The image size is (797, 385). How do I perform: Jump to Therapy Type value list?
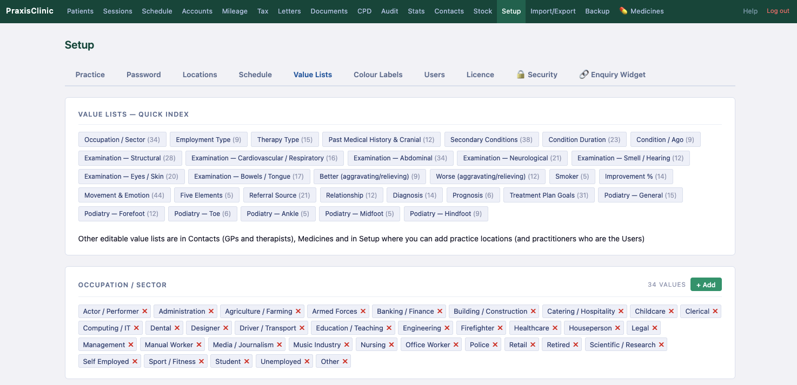285,139
